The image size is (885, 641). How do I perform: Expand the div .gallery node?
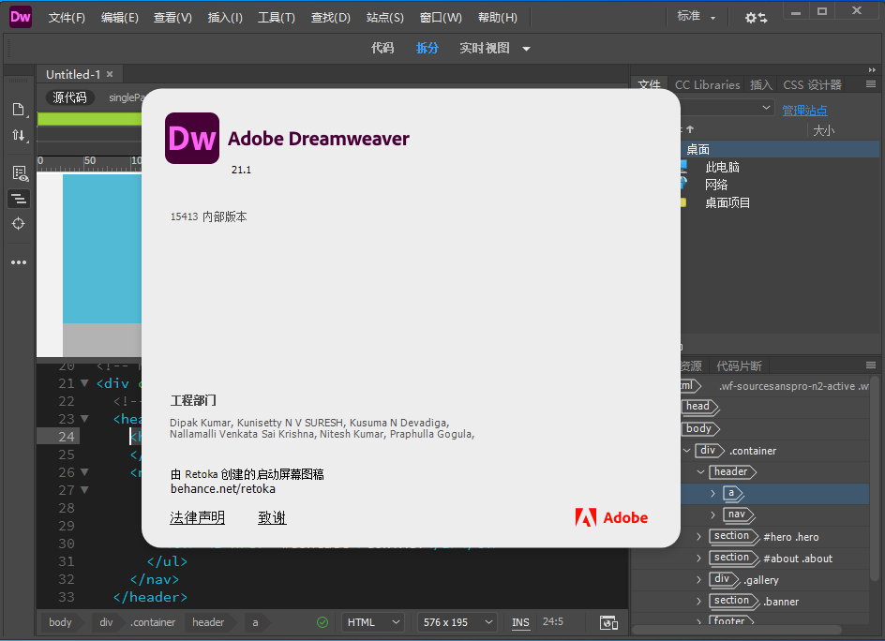click(x=698, y=579)
